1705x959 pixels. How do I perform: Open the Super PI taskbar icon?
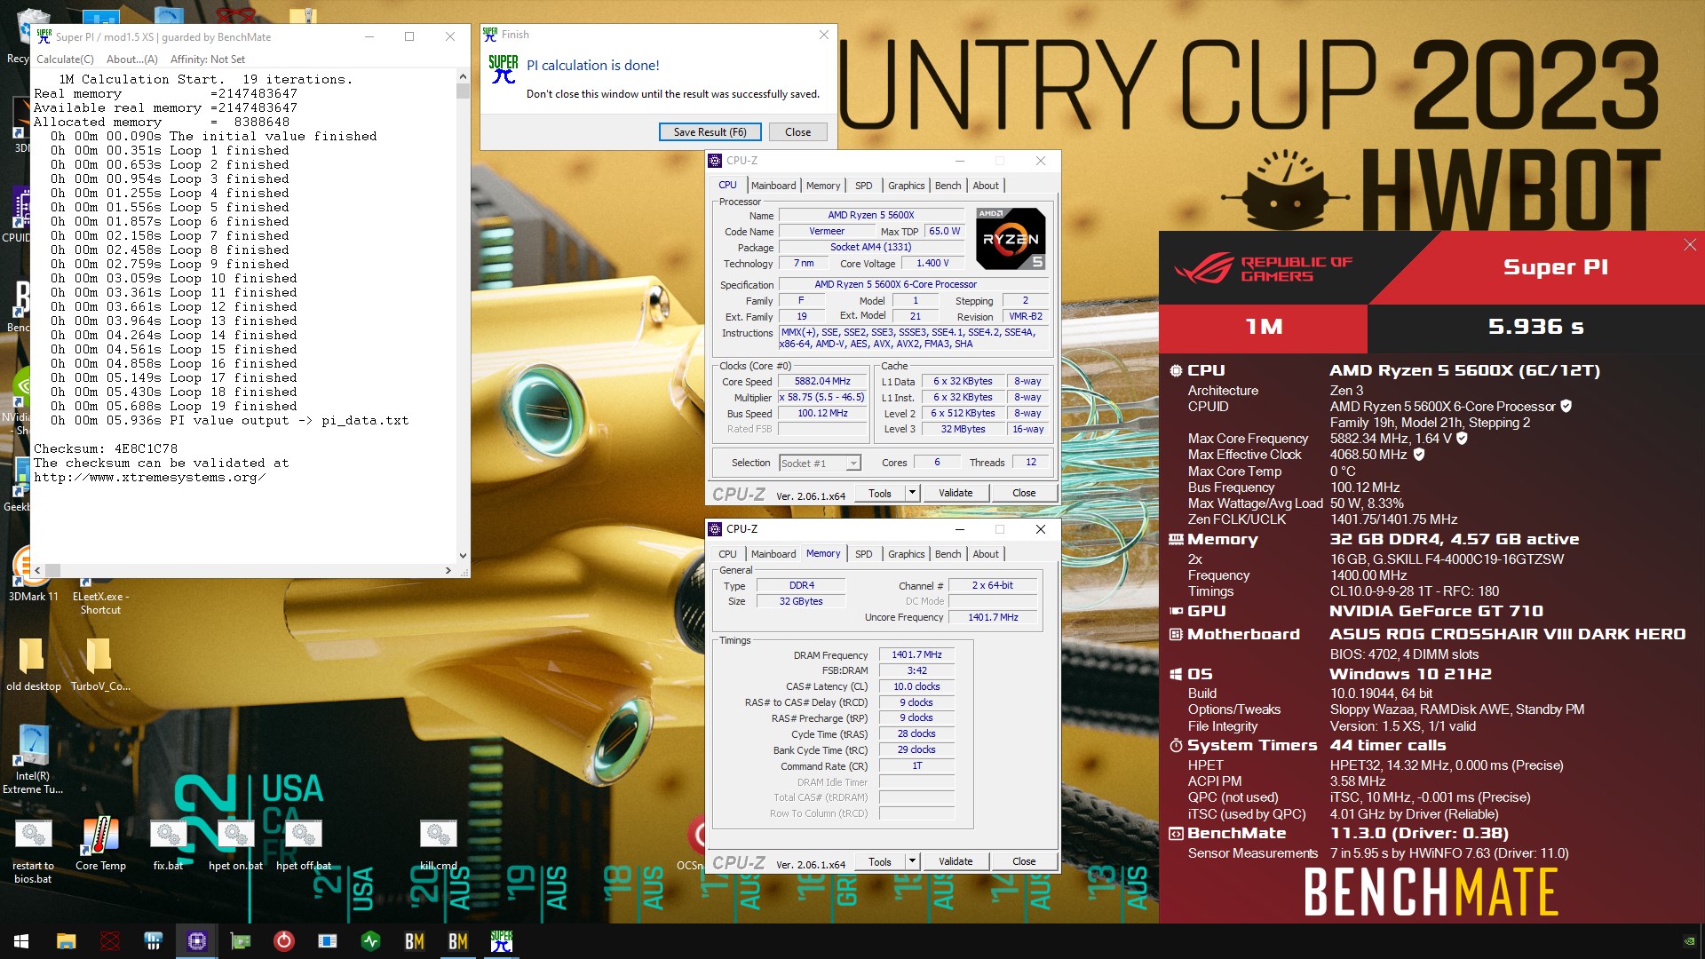pyautogui.click(x=502, y=941)
